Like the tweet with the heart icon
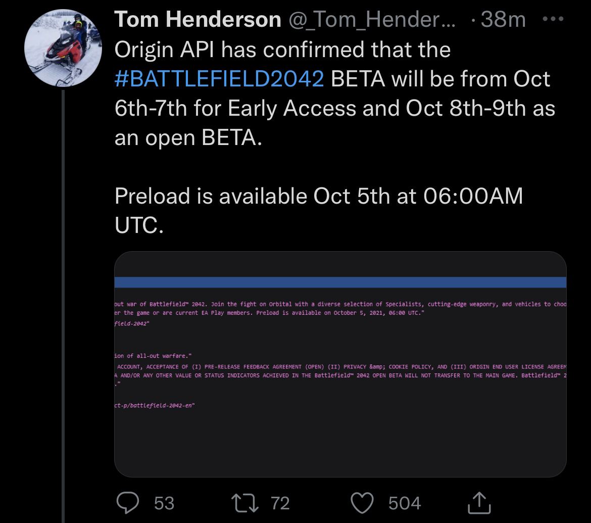The height and width of the screenshot is (523, 591). pos(362,503)
